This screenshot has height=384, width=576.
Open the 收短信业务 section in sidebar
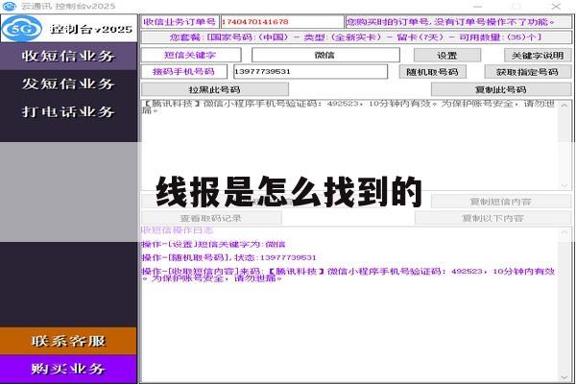coord(69,57)
